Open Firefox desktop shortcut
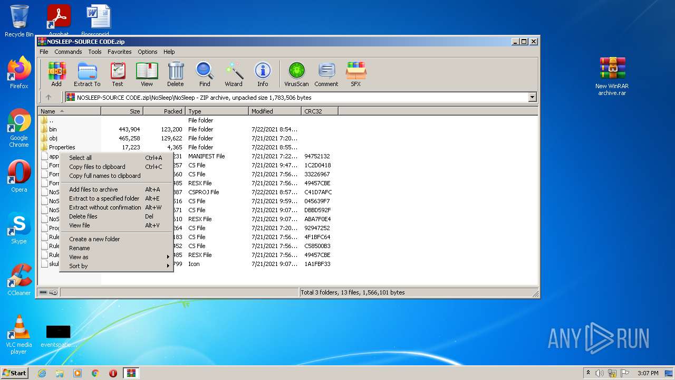 pyautogui.click(x=19, y=73)
